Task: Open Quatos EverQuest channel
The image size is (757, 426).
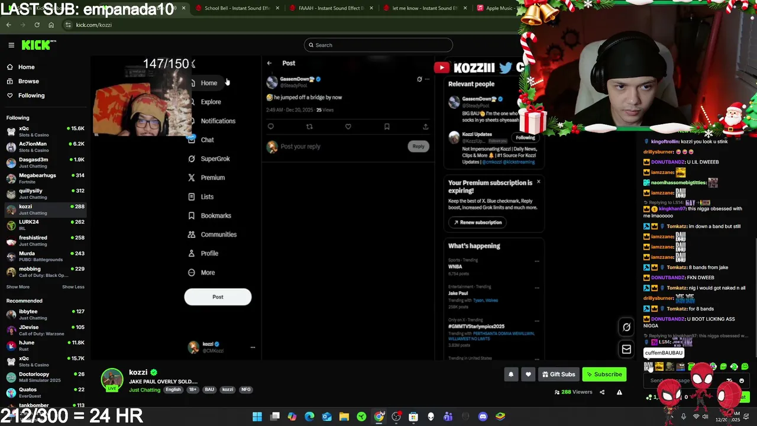Action: click(45, 392)
